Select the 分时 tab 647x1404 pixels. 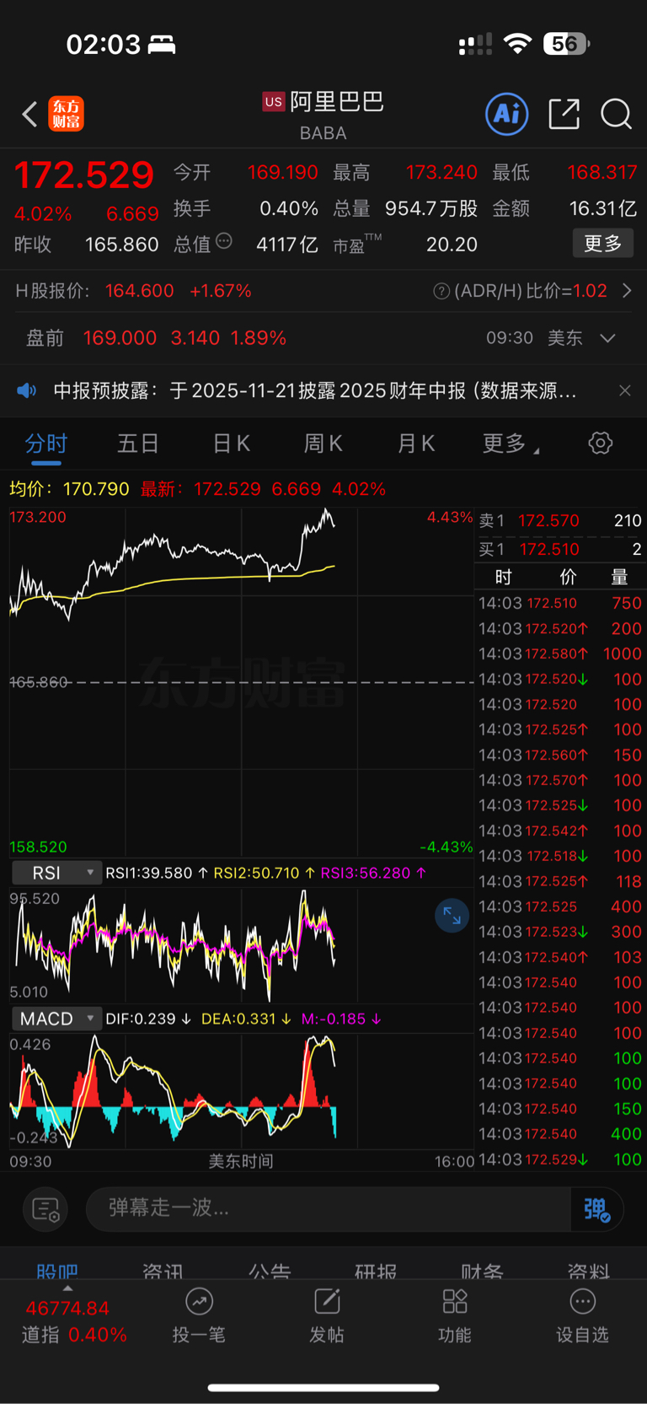tap(45, 444)
